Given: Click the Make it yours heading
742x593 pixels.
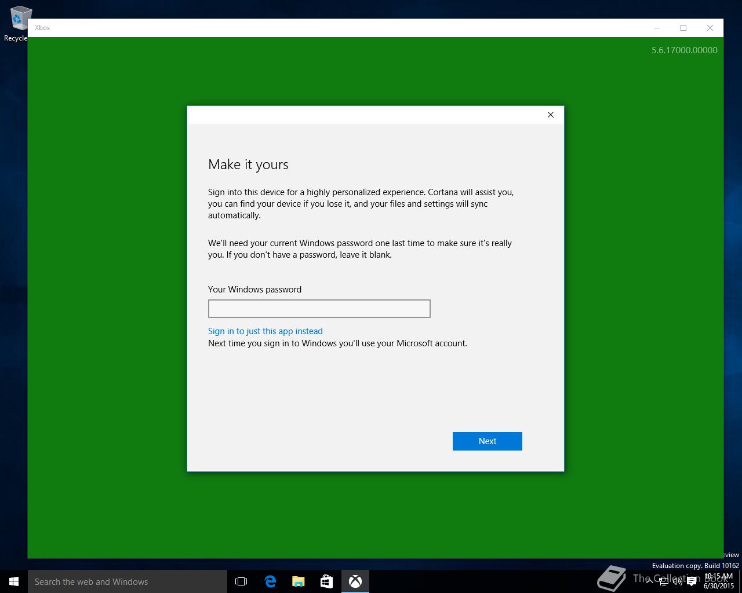Looking at the screenshot, I should tap(248, 164).
